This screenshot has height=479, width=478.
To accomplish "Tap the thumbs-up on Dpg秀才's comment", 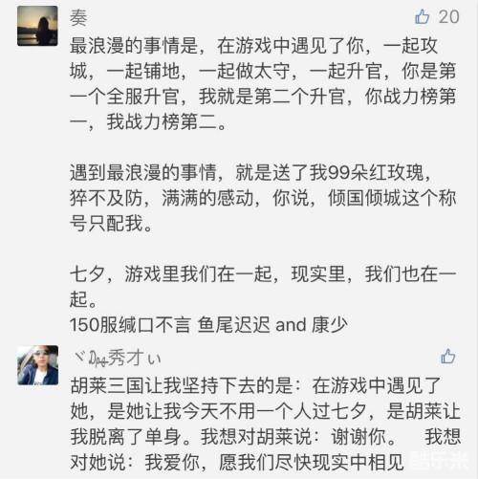I will (x=447, y=356).
